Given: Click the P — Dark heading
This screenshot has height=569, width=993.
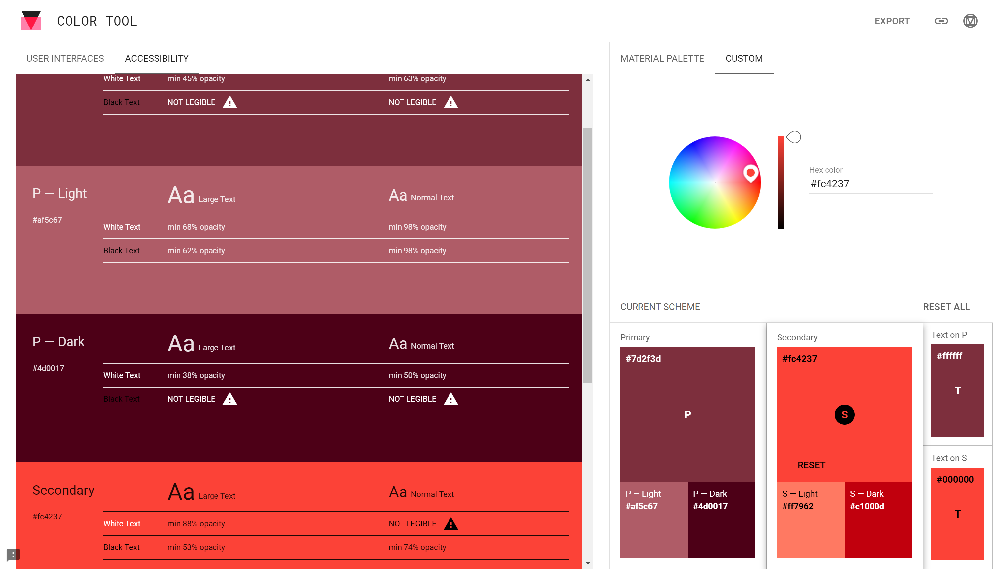Looking at the screenshot, I should point(59,341).
